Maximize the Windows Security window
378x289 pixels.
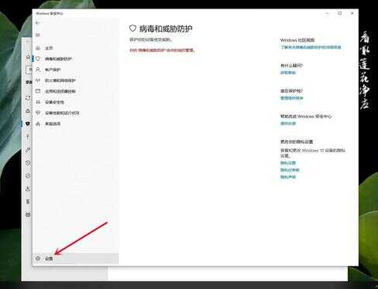tap(340, 13)
